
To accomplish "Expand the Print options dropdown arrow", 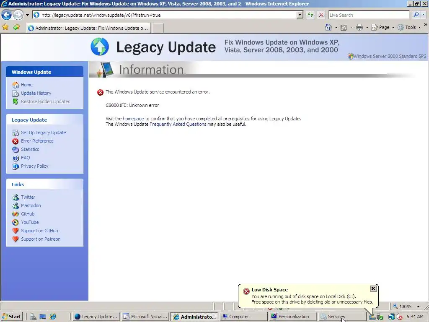I will (367, 27).
